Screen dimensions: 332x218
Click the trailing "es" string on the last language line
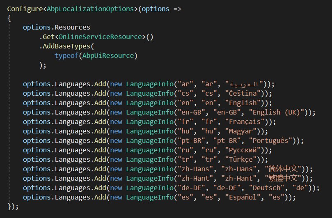[277, 197]
